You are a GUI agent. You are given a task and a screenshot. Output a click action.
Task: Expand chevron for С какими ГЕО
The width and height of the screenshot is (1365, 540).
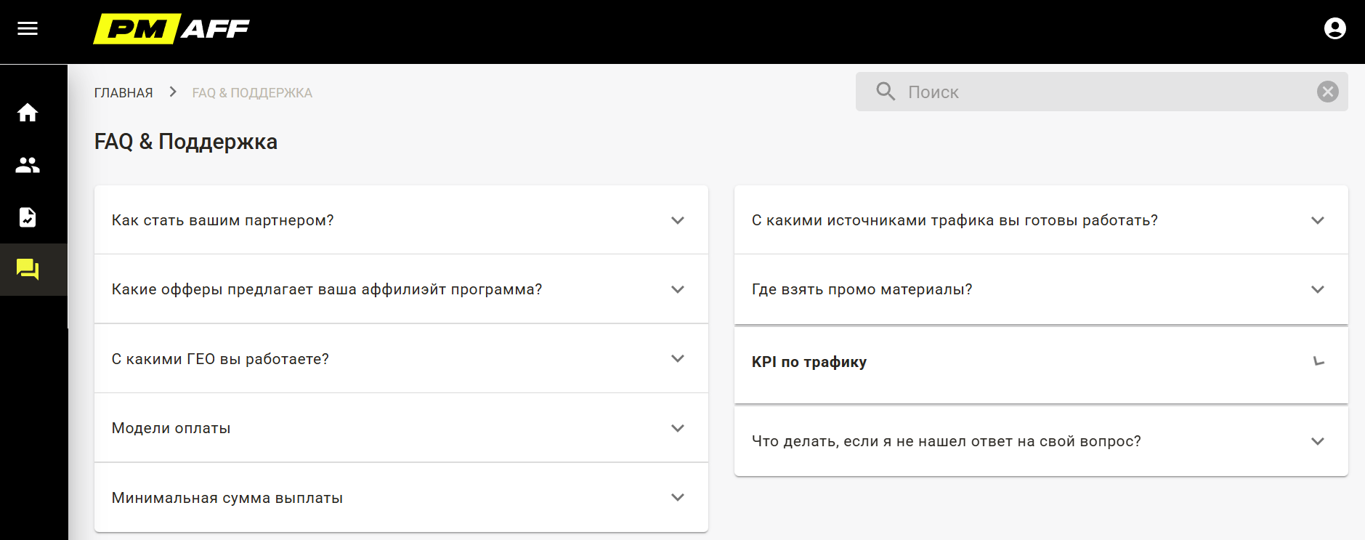pos(678,358)
